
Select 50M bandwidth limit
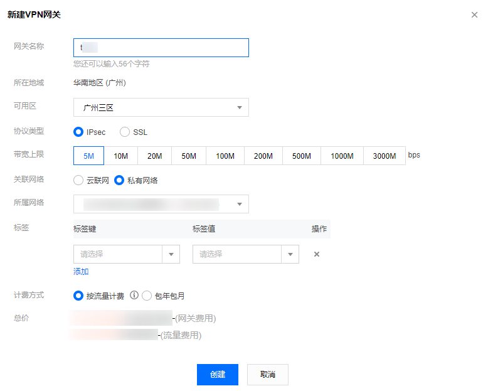(189, 156)
